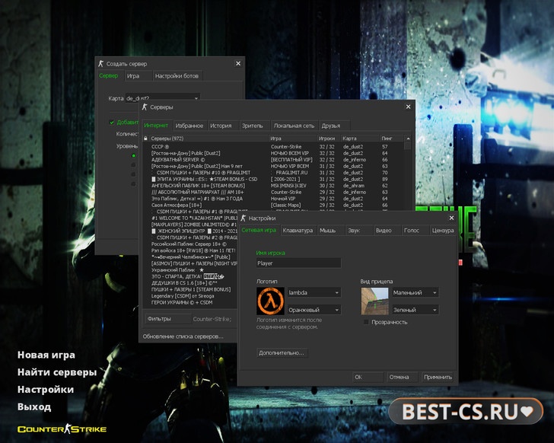This screenshot has height=443, width=554.
Task: Sort by the Серверы (972) column header
Action: [209, 139]
